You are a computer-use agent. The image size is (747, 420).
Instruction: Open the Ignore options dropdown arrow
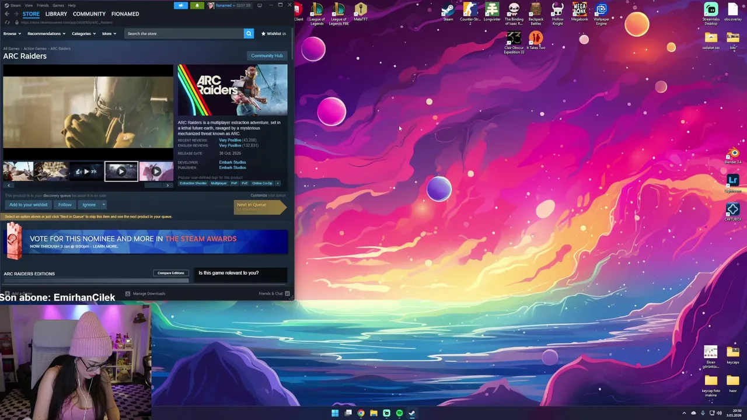tap(103, 205)
